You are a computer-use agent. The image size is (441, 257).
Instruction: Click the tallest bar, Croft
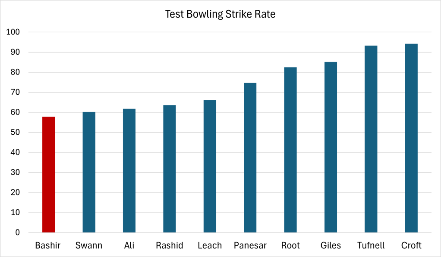click(411, 138)
